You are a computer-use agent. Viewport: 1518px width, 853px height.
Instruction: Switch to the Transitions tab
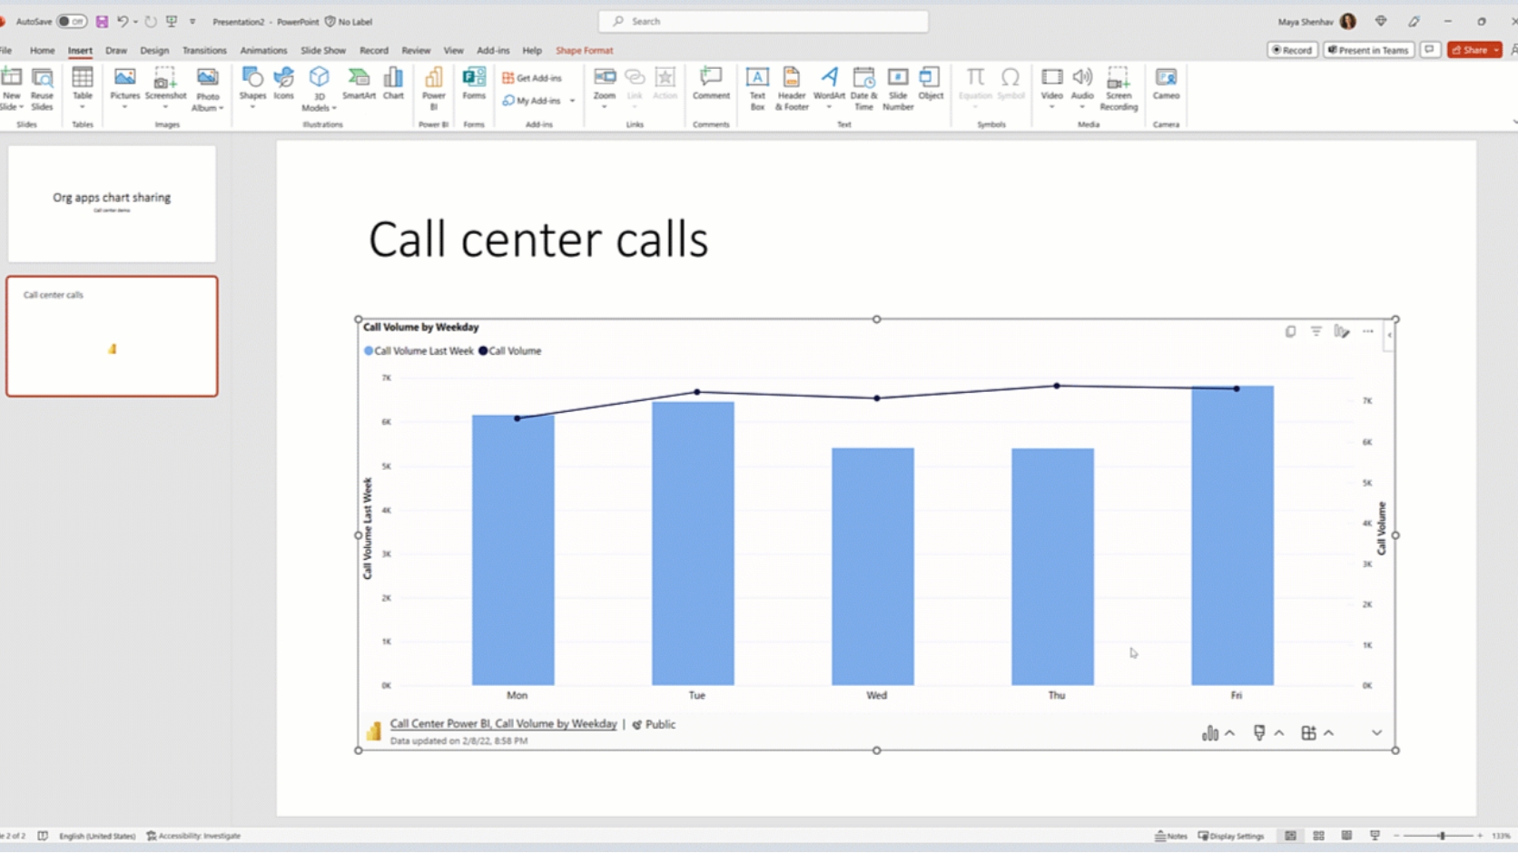pyautogui.click(x=204, y=50)
